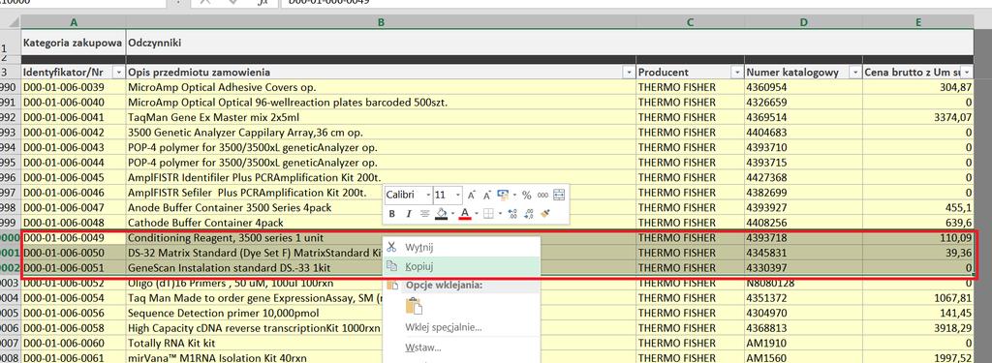Select column D header
The image size is (992, 363).
coord(803,22)
